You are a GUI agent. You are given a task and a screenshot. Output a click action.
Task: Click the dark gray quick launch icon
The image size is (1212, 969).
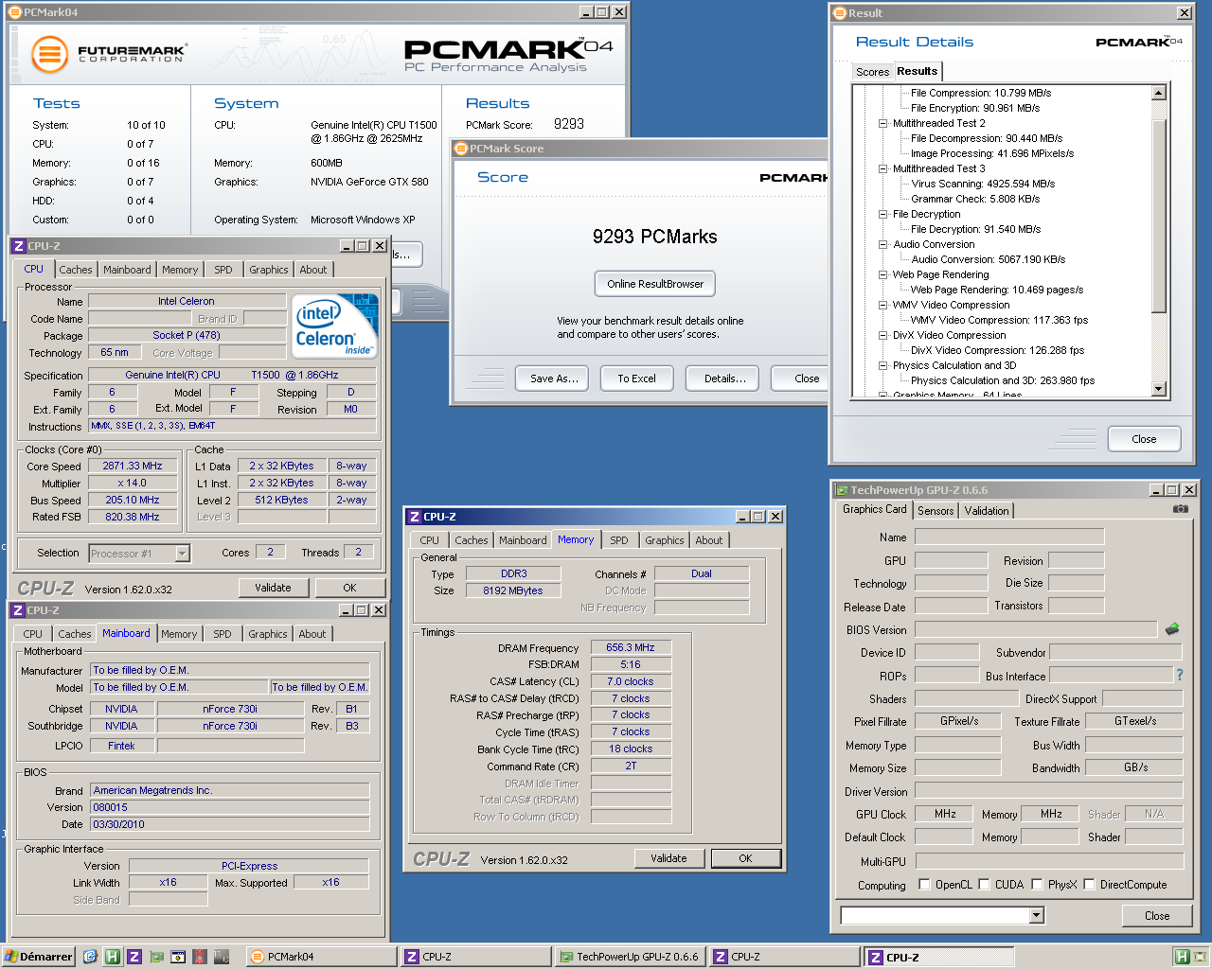click(x=223, y=957)
